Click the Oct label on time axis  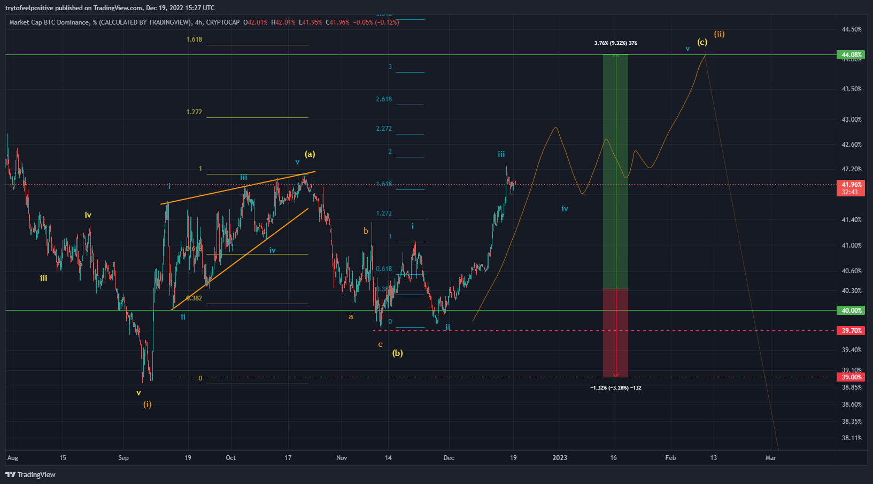[231, 458]
